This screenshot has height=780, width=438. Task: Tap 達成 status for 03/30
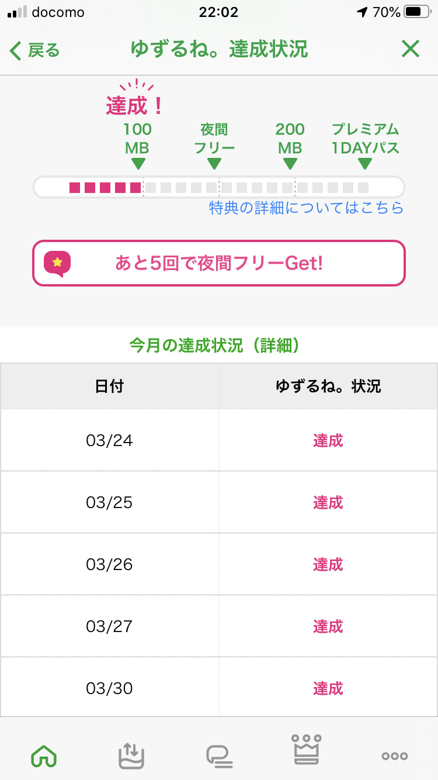tap(328, 688)
